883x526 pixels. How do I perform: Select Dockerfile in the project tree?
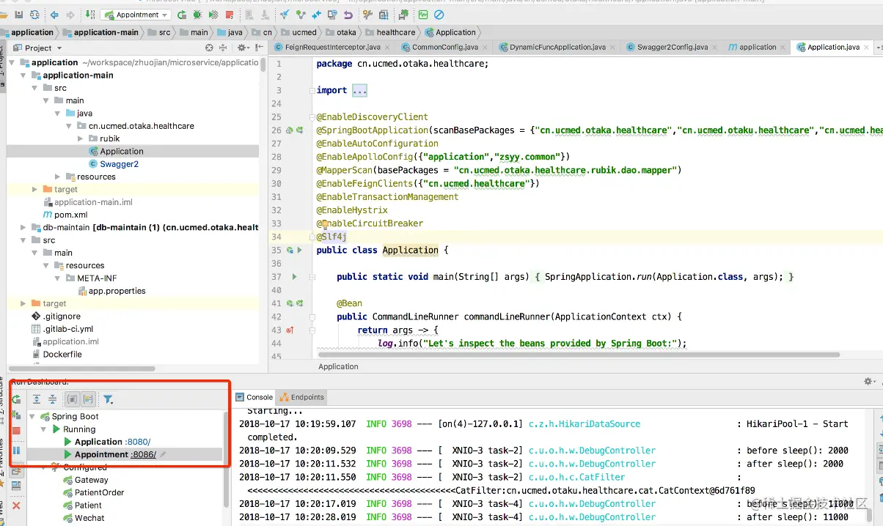(62, 355)
